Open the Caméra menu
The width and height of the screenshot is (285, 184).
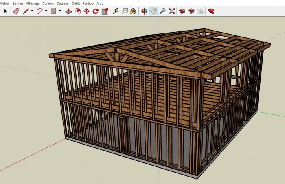tap(48, 3)
